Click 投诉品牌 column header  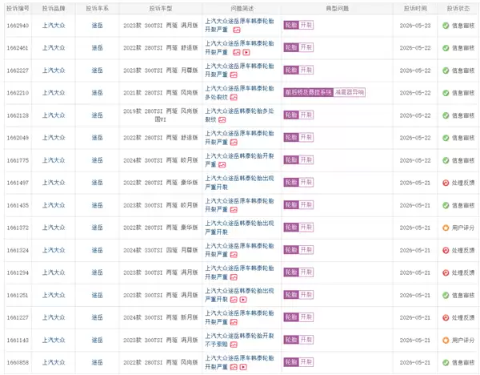(54, 9)
